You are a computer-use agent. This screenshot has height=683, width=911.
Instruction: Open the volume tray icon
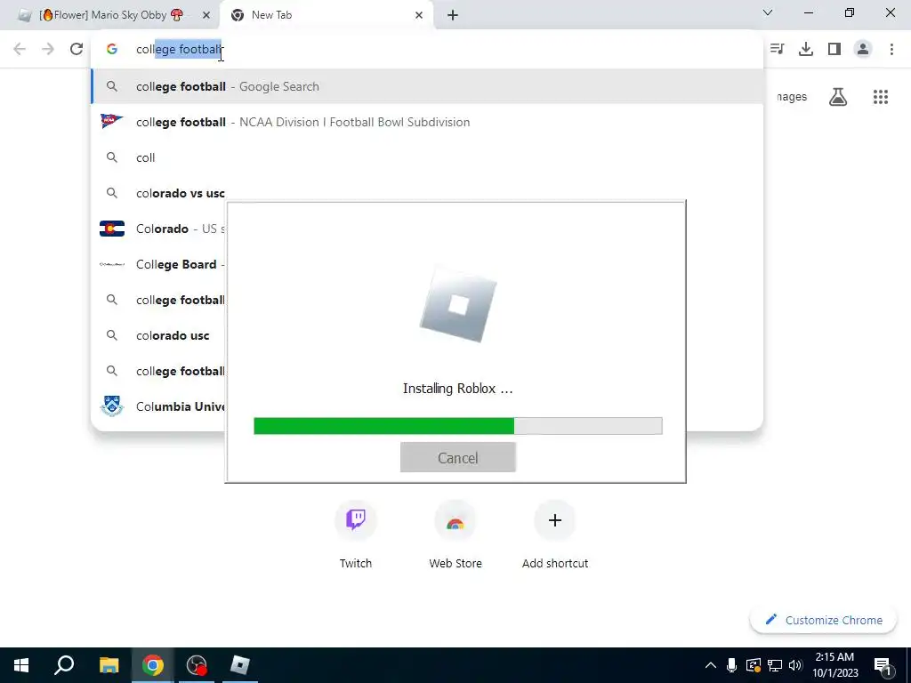795,665
